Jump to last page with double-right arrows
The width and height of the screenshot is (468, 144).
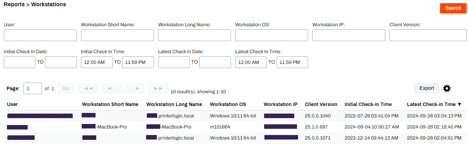coord(159,88)
